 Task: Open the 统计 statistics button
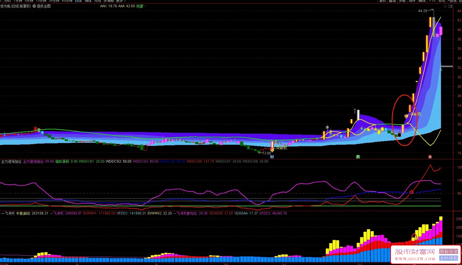tap(412, 1)
